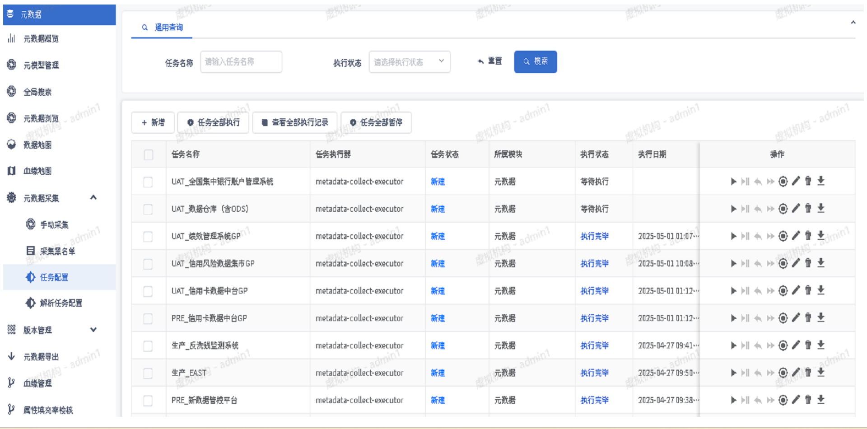Check the PRE_信用卡数据中台GP row checkbox
Screen dimensions: 867x429
pos(148,319)
